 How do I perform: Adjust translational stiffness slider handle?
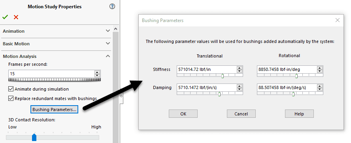click(223, 76)
